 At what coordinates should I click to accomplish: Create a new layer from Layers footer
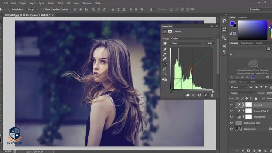click(265, 150)
